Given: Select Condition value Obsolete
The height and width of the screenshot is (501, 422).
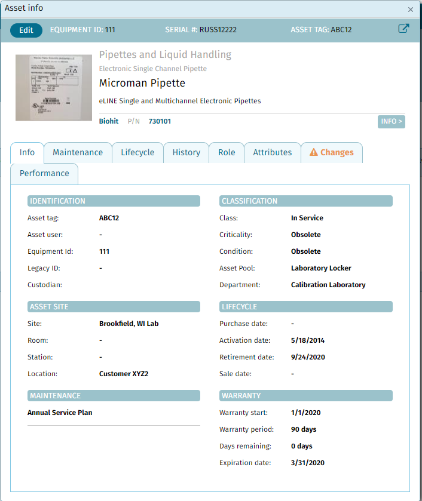Looking at the screenshot, I should (306, 251).
